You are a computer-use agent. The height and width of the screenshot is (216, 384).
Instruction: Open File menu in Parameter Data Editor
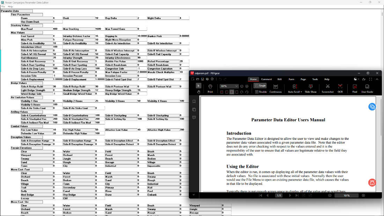[3, 7]
